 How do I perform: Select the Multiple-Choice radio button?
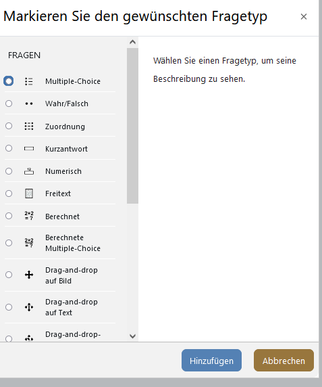click(9, 81)
